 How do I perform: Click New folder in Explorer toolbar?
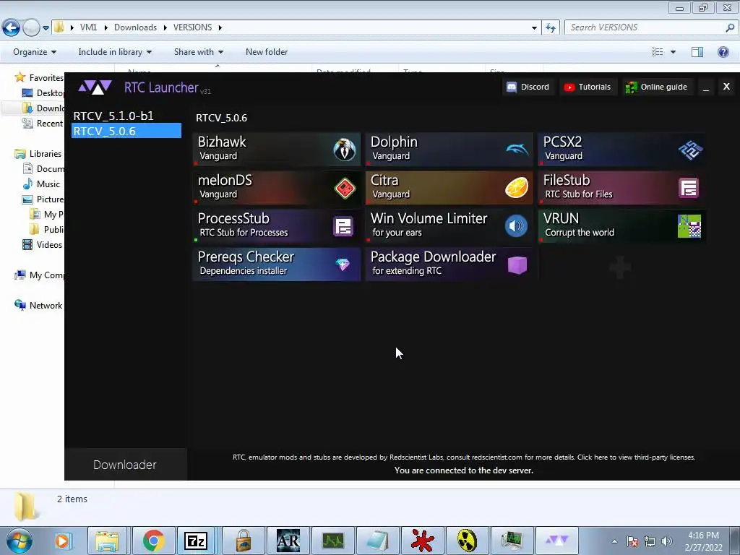click(267, 52)
